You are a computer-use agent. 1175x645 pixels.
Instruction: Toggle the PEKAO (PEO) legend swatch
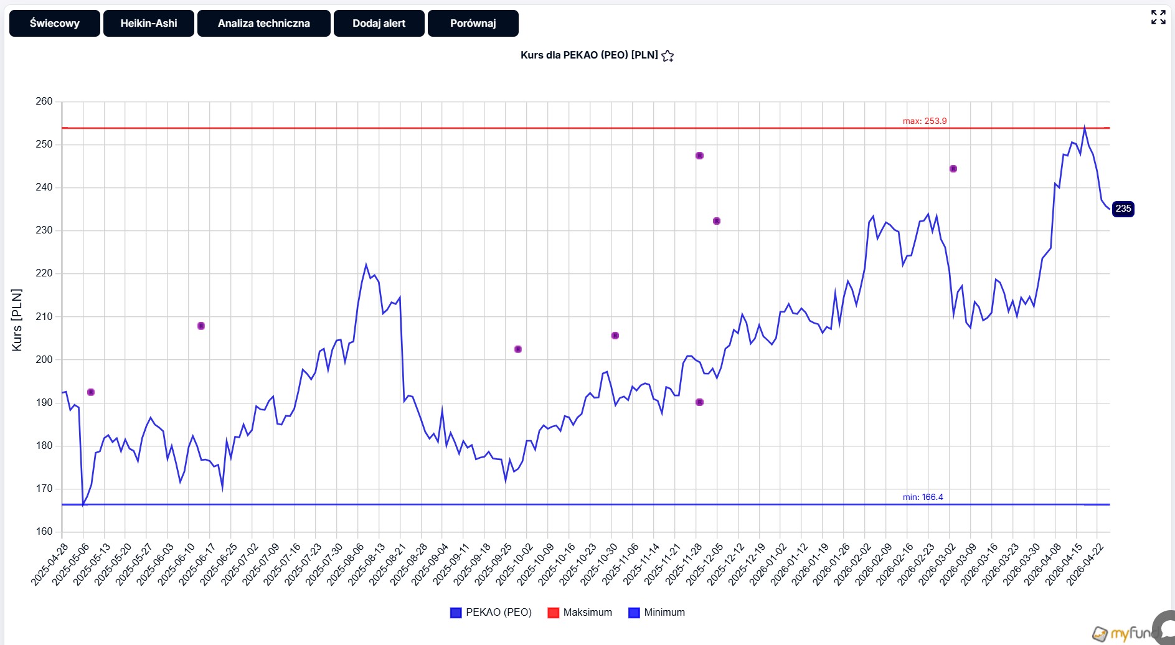(456, 613)
